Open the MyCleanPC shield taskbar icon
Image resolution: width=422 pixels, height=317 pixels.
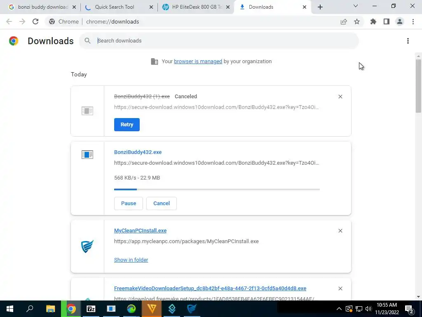192,309
